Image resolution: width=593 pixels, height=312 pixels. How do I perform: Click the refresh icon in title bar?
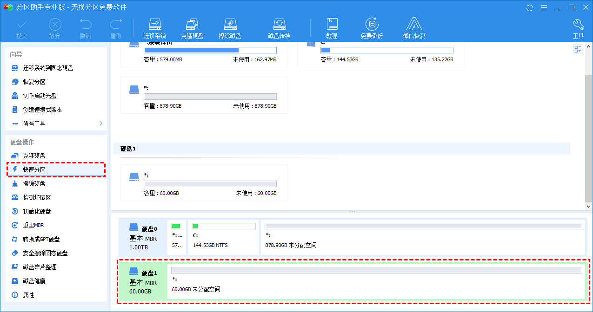click(530, 7)
